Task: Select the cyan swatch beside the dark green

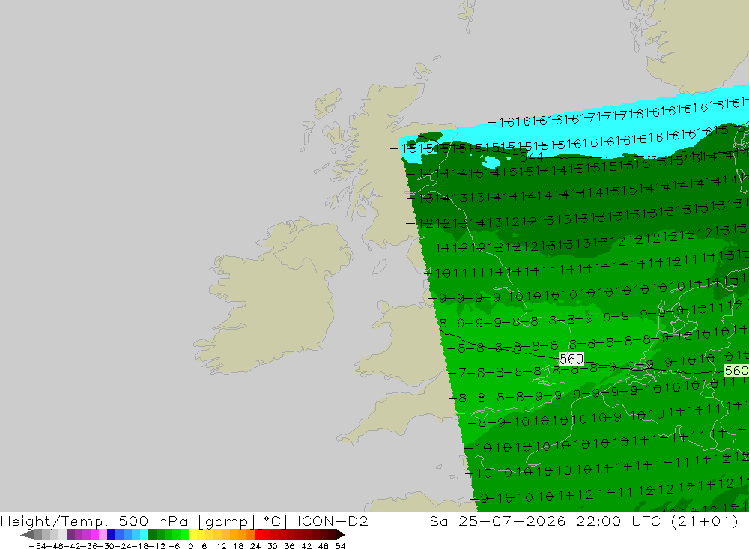Action: pos(144,535)
